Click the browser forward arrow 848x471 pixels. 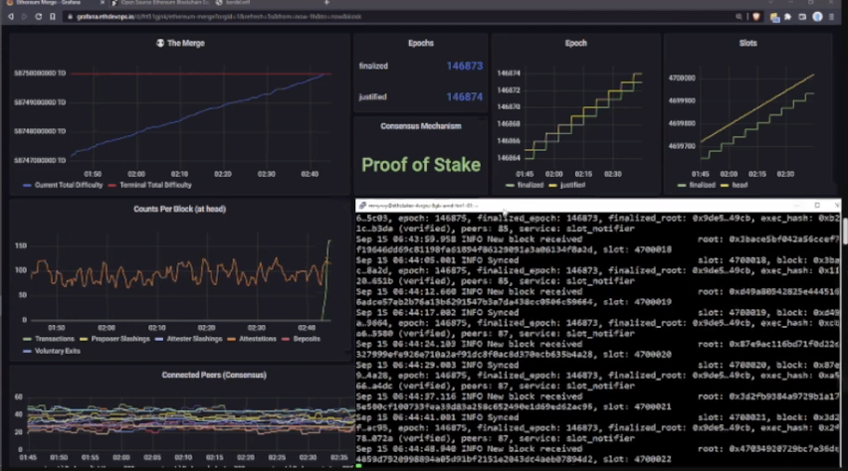click(x=24, y=17)
